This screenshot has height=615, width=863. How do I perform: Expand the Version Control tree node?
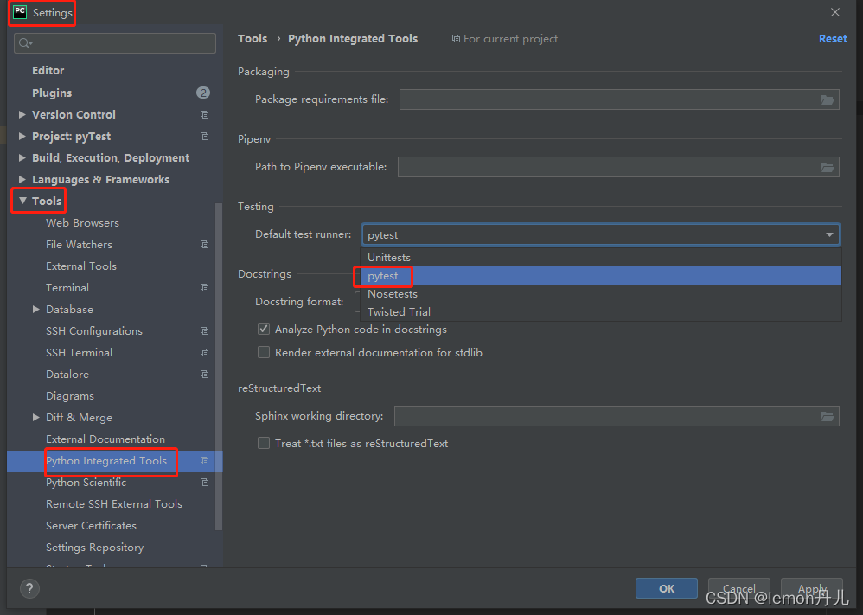(x=22, y=114)
